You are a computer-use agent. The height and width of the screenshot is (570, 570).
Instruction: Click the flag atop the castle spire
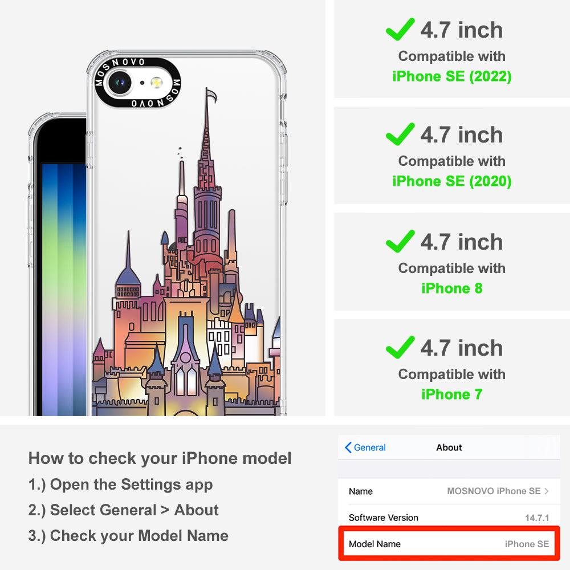click(212, 95)
